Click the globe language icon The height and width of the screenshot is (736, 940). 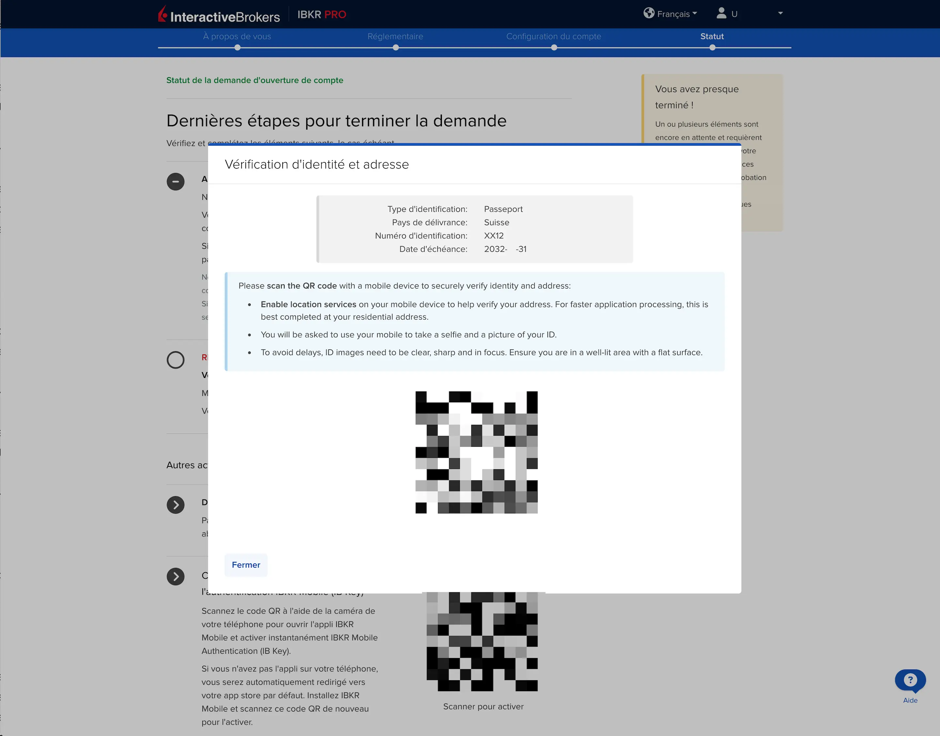click(649, 13)
